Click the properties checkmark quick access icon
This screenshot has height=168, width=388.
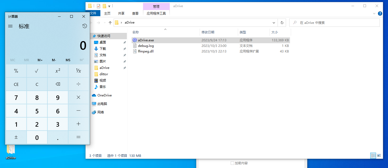click(x=98, y=6)
